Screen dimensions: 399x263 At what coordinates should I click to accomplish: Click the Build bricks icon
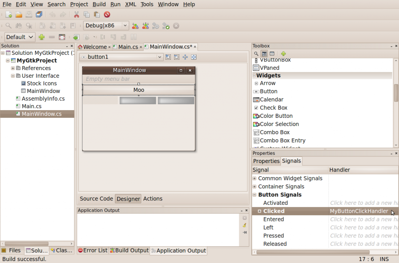[135, 26]
